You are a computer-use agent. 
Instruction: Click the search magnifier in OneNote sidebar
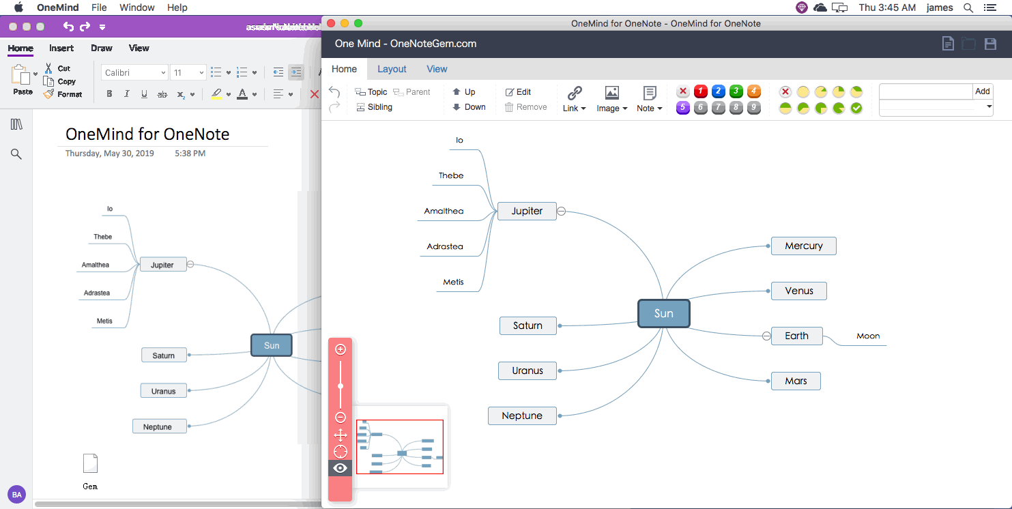coord(16,154)
